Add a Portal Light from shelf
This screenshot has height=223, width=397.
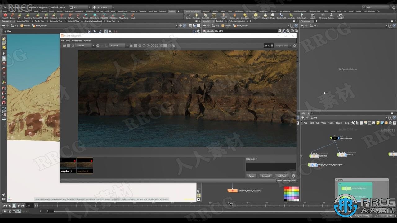(x=291, y=15)
